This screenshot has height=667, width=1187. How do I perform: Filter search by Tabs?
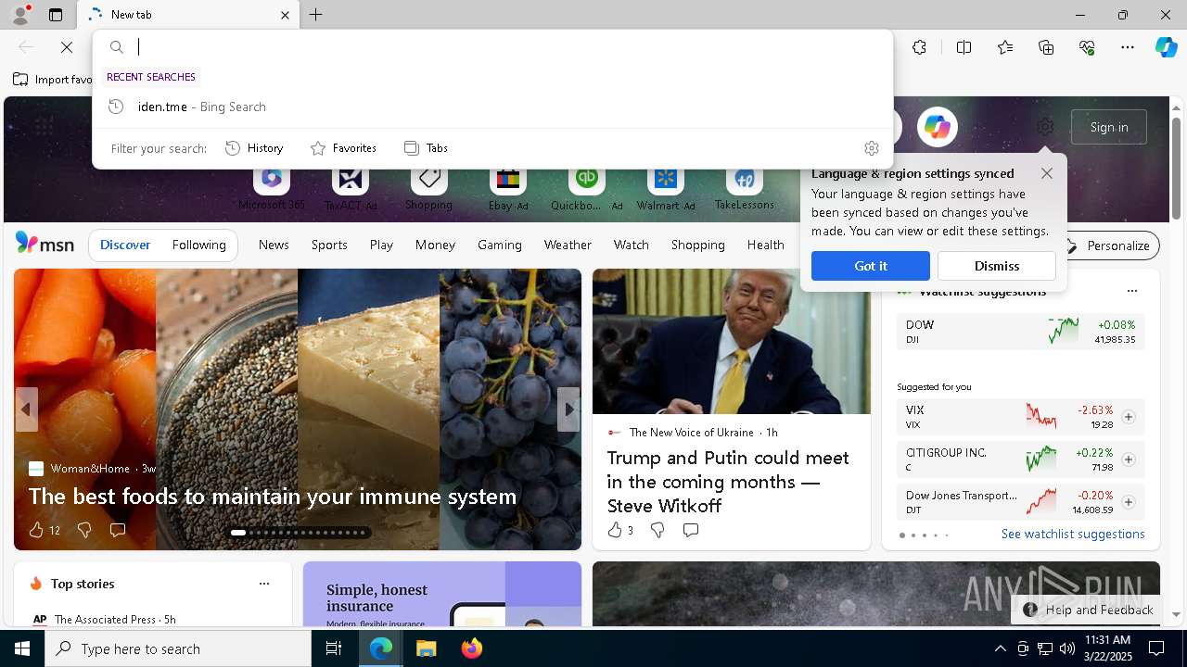[426, 148]
